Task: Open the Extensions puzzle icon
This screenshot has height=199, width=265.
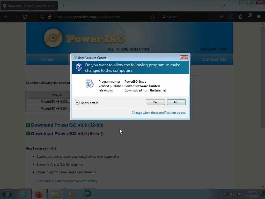Action: click(x=240, y=17)
